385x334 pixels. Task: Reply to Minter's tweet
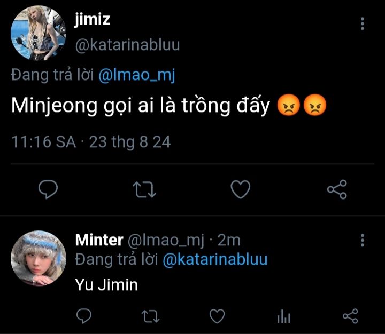pyautogui.click(x=84, y=316)
